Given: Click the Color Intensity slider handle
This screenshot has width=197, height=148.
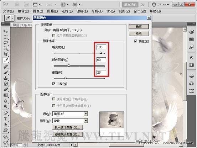Looking at the screenshot, I should (69, 65).
